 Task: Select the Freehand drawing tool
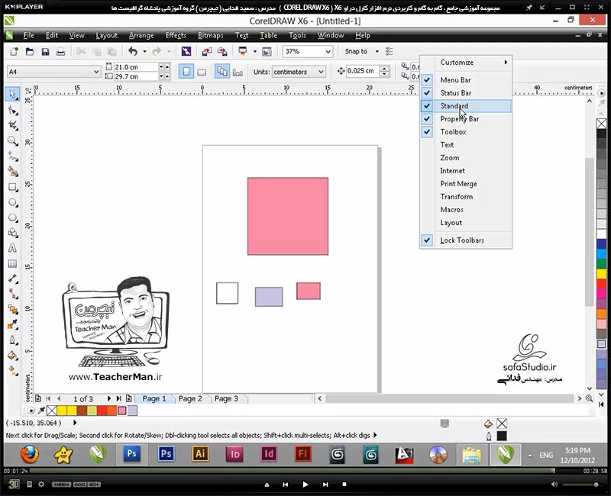[x=12, y=156]
